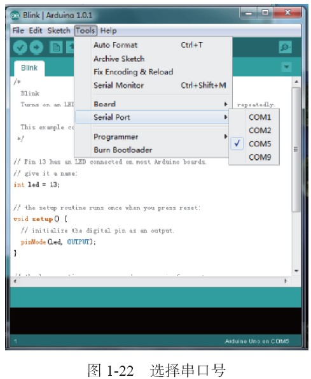Click the New sketch page icon
This screenshot has height=379, width=311.
[56, 47]
